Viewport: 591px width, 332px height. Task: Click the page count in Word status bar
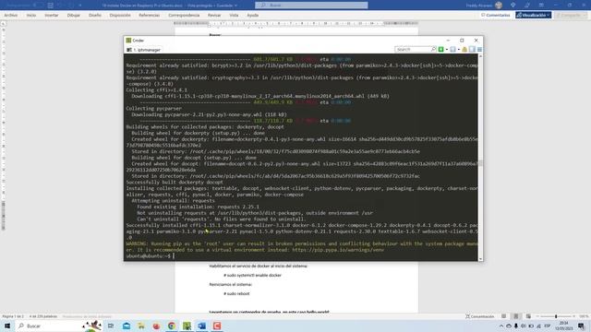coord(12,316)
